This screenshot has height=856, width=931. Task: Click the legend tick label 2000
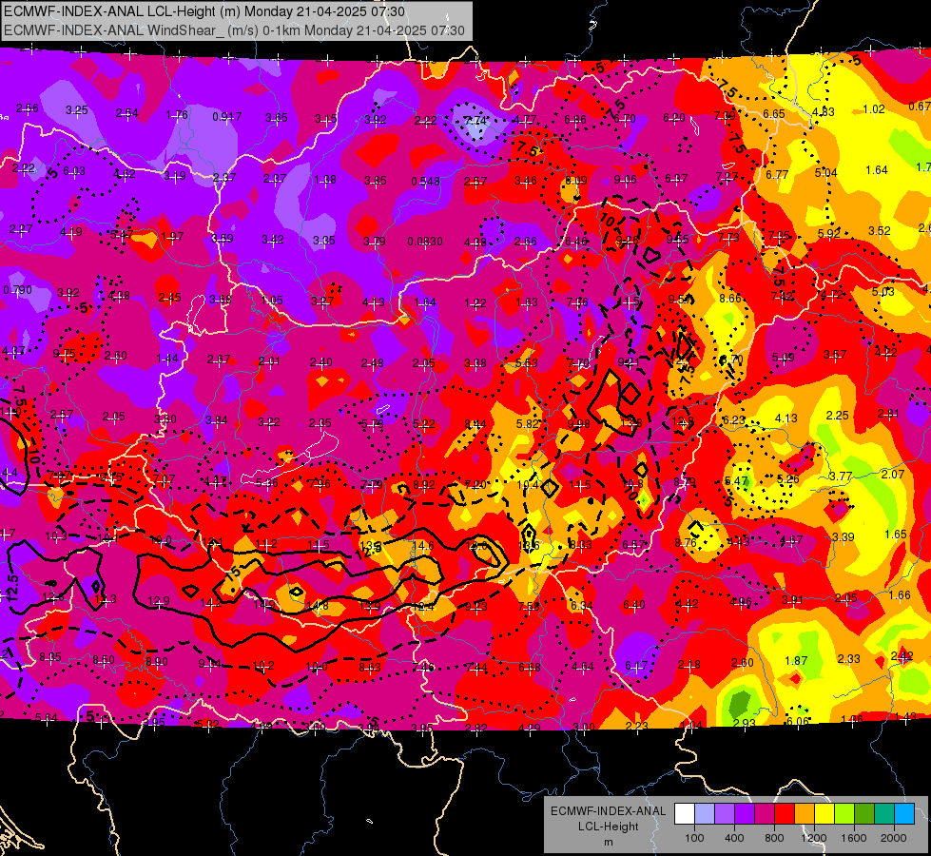(x=894, y=838)
